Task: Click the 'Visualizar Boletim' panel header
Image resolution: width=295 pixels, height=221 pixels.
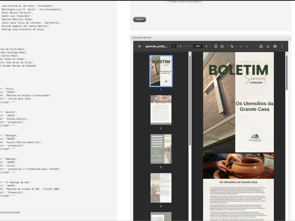Action: point(211,38)
